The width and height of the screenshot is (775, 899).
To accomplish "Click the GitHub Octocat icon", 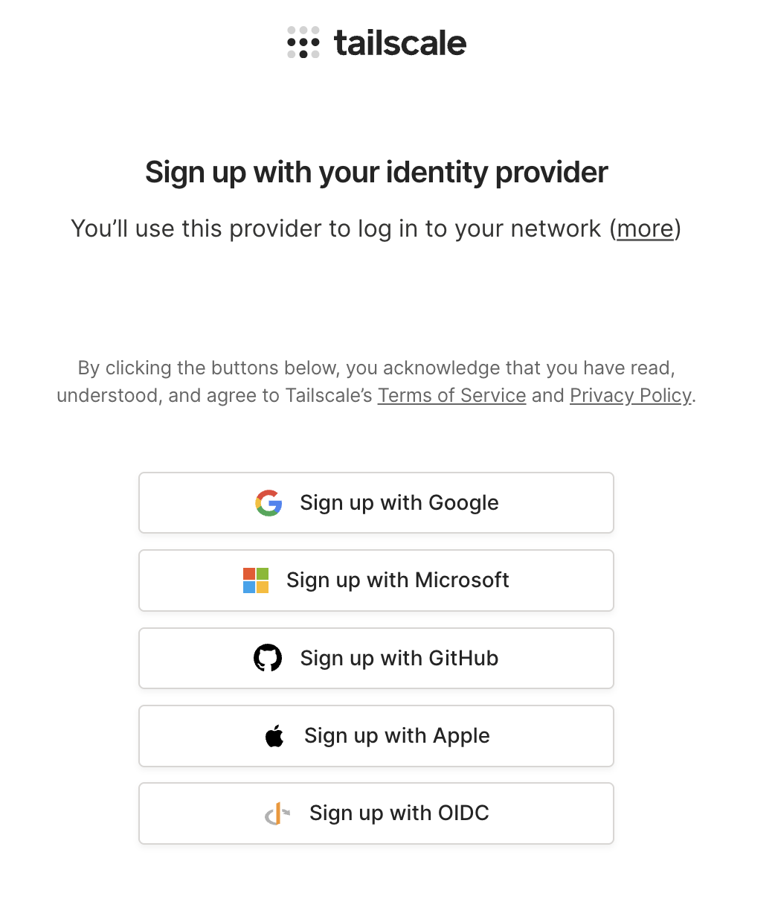I will pos(268,658).
